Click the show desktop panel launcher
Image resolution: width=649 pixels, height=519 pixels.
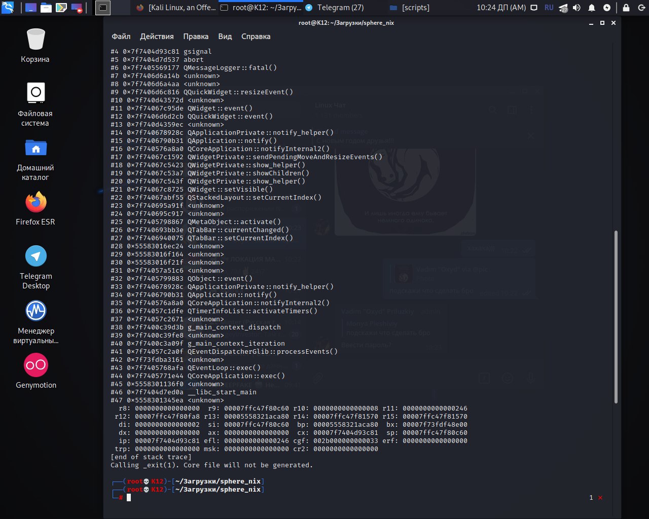30,8
